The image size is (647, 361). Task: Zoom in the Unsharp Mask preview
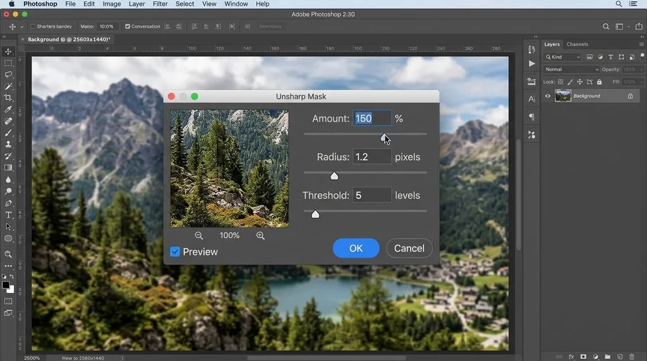coord(260,235)
